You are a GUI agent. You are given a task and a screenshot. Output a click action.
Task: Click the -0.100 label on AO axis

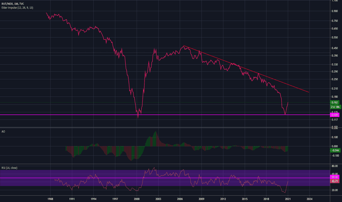[x=335, y=155]
